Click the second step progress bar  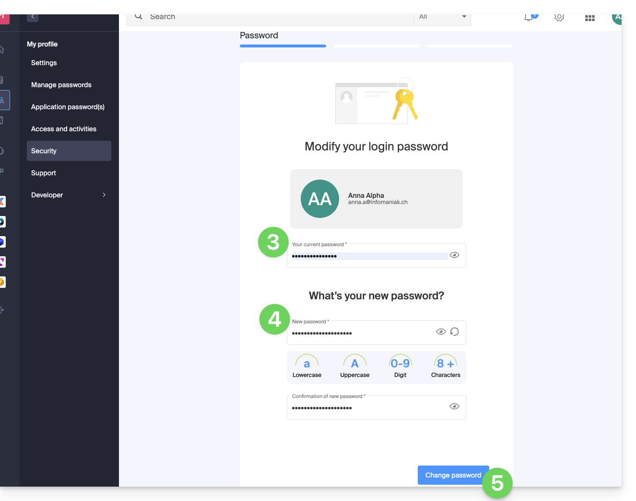coord(377,46)
